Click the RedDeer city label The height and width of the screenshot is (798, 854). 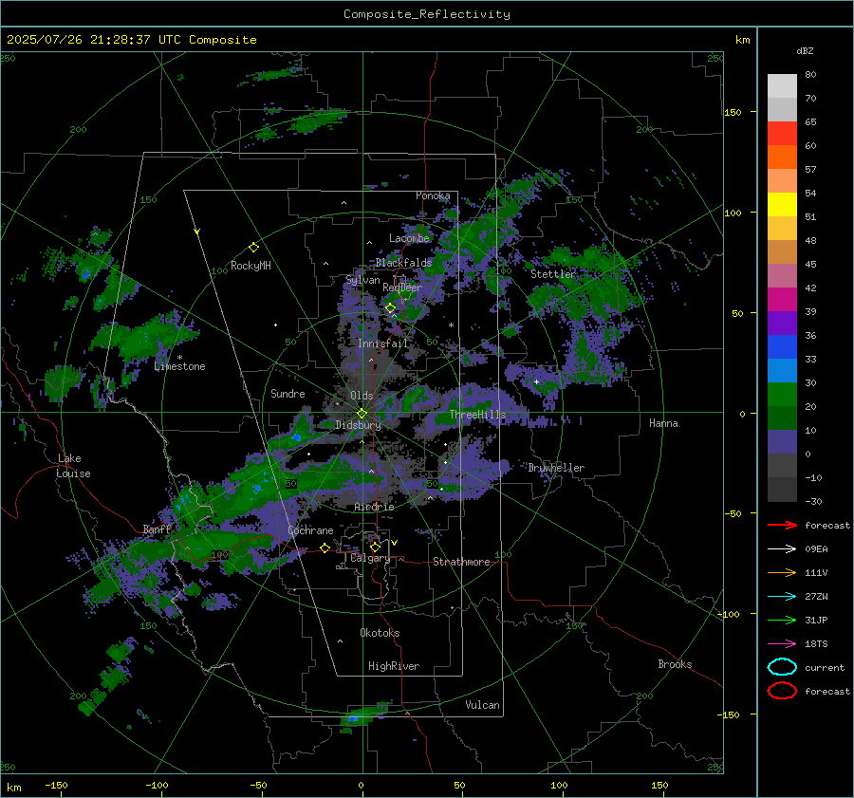[402, 288]
